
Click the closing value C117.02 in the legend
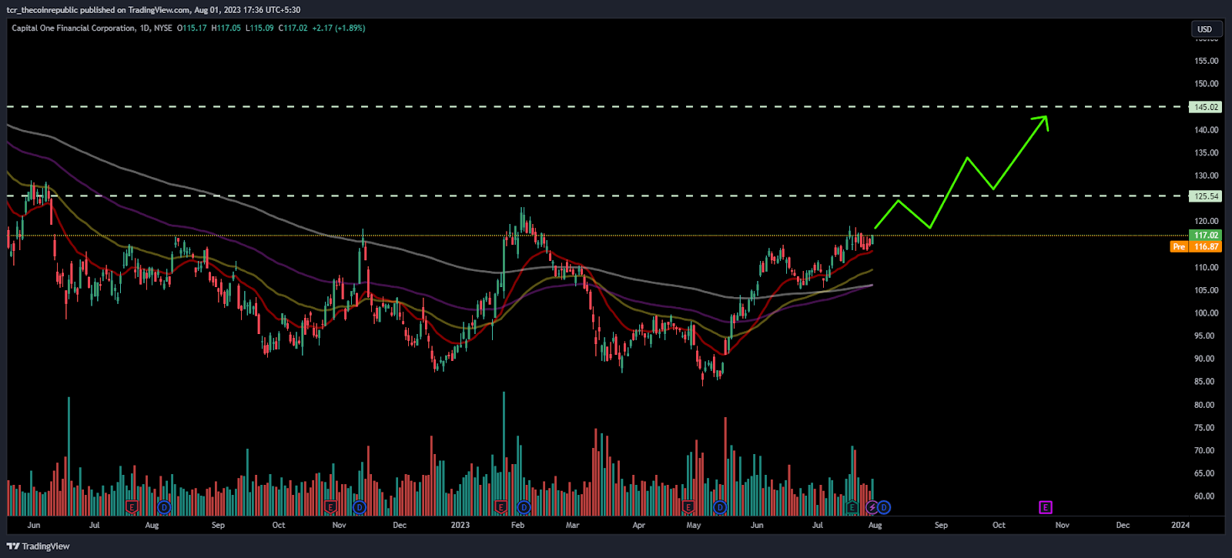(x=293, y=28)
